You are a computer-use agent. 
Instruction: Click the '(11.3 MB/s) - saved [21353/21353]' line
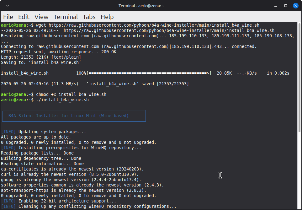(x=95, y=84)
